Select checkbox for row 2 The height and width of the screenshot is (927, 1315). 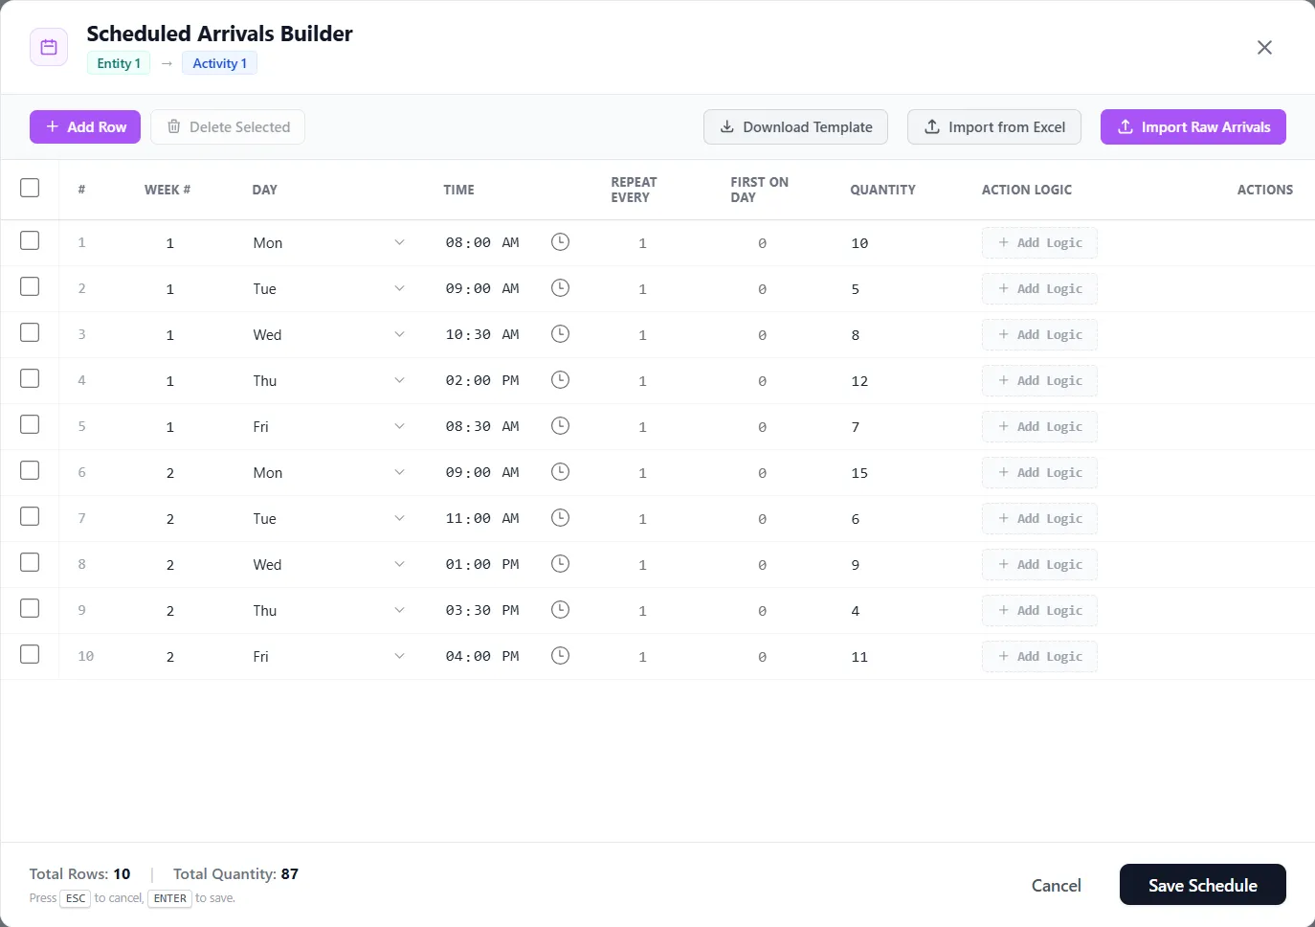tap(30, 286)
